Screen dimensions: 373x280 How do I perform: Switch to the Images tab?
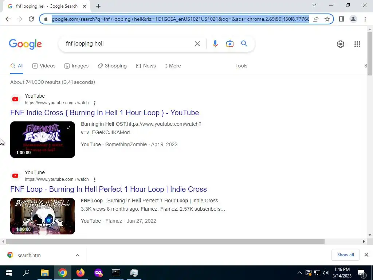click(x=76, y=66)
